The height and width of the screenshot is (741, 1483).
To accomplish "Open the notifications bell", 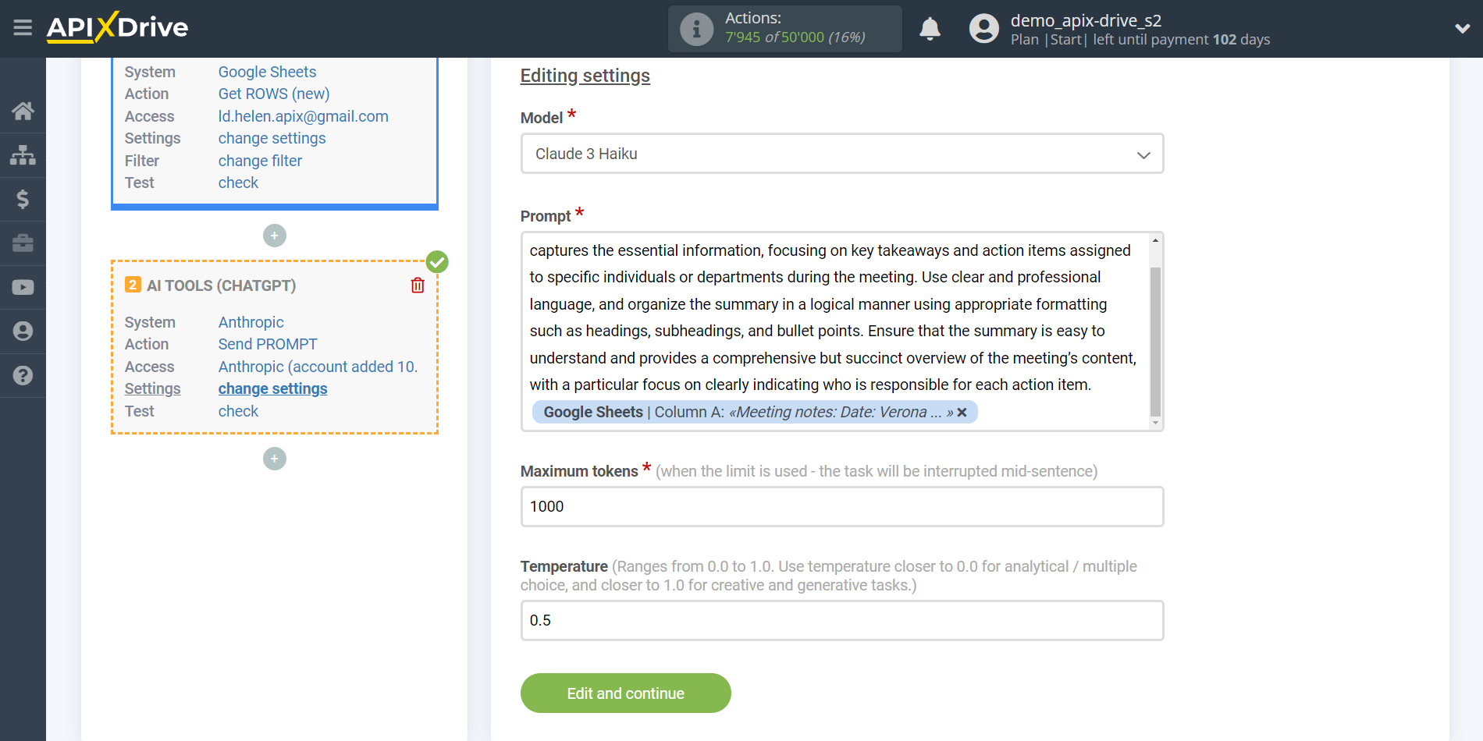I will click(x=930, y=29).
